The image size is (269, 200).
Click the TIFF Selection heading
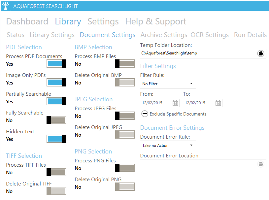24,156
